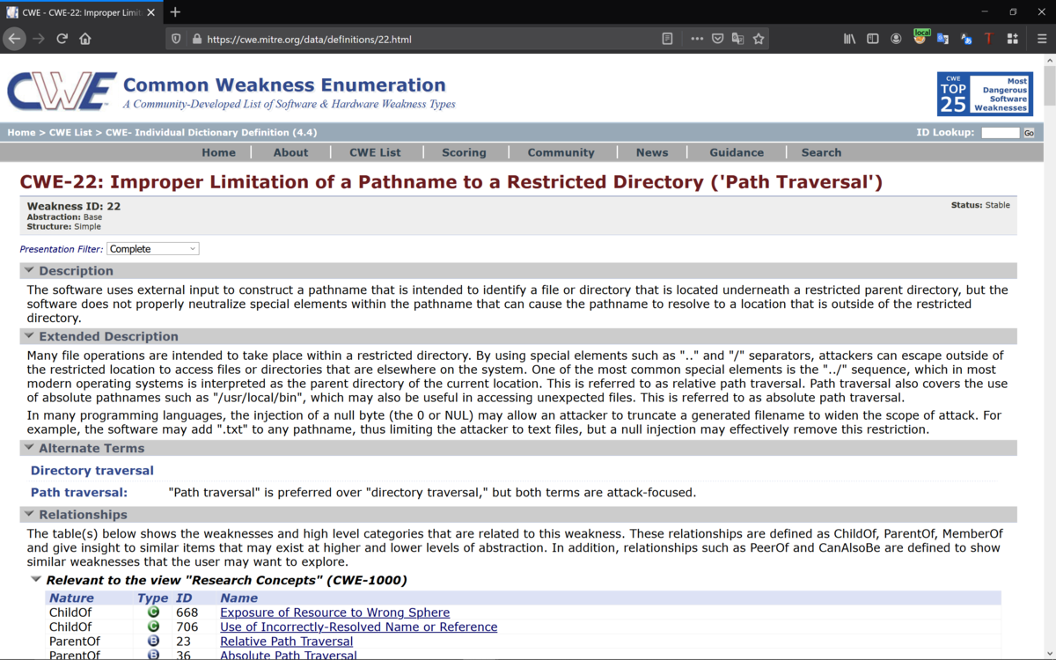
Task: Open the Google Translate extension
Action: click(942, 39)
